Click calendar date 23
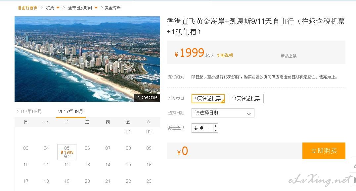 coord(149,181)
